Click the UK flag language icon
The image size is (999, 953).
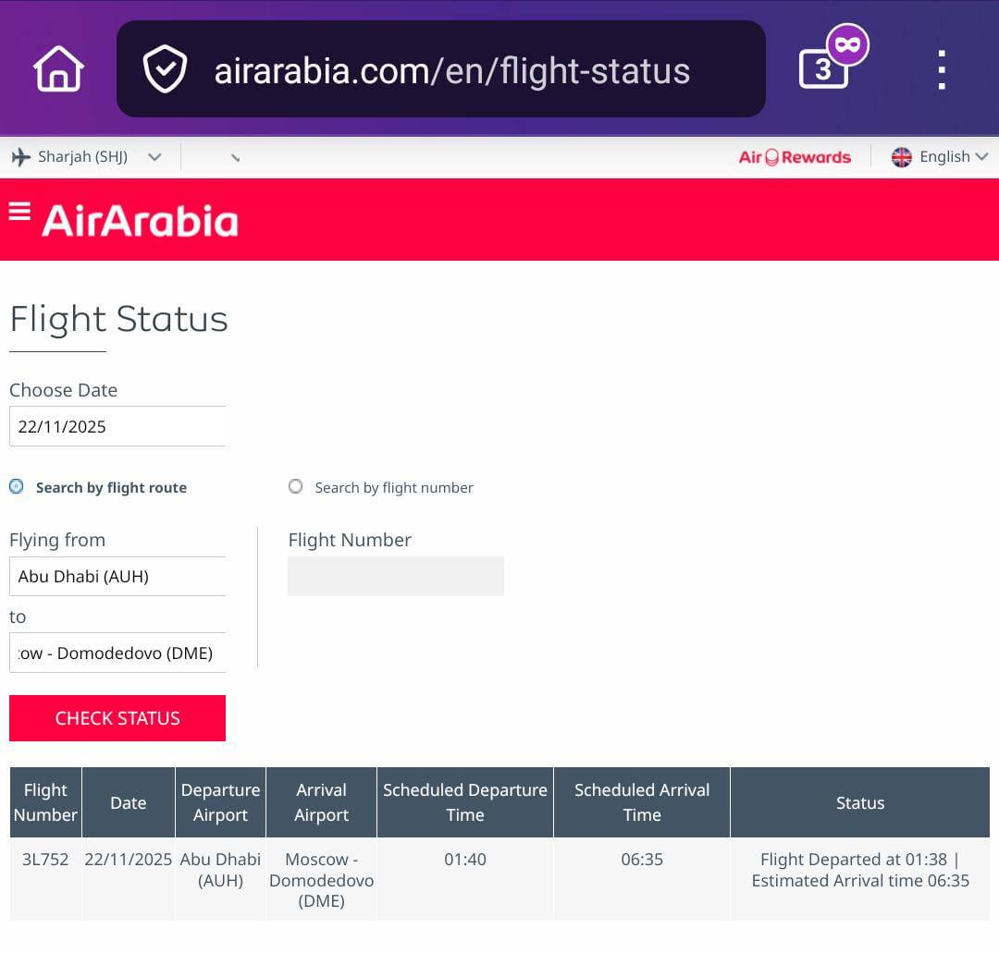point(901,157)
